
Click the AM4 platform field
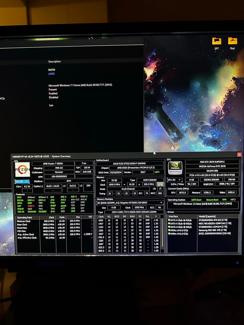69,181
